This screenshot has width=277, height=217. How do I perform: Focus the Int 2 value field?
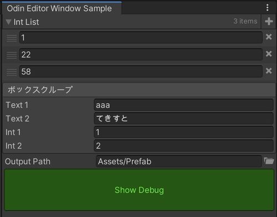pyautogui.click(x=183, y=146)
